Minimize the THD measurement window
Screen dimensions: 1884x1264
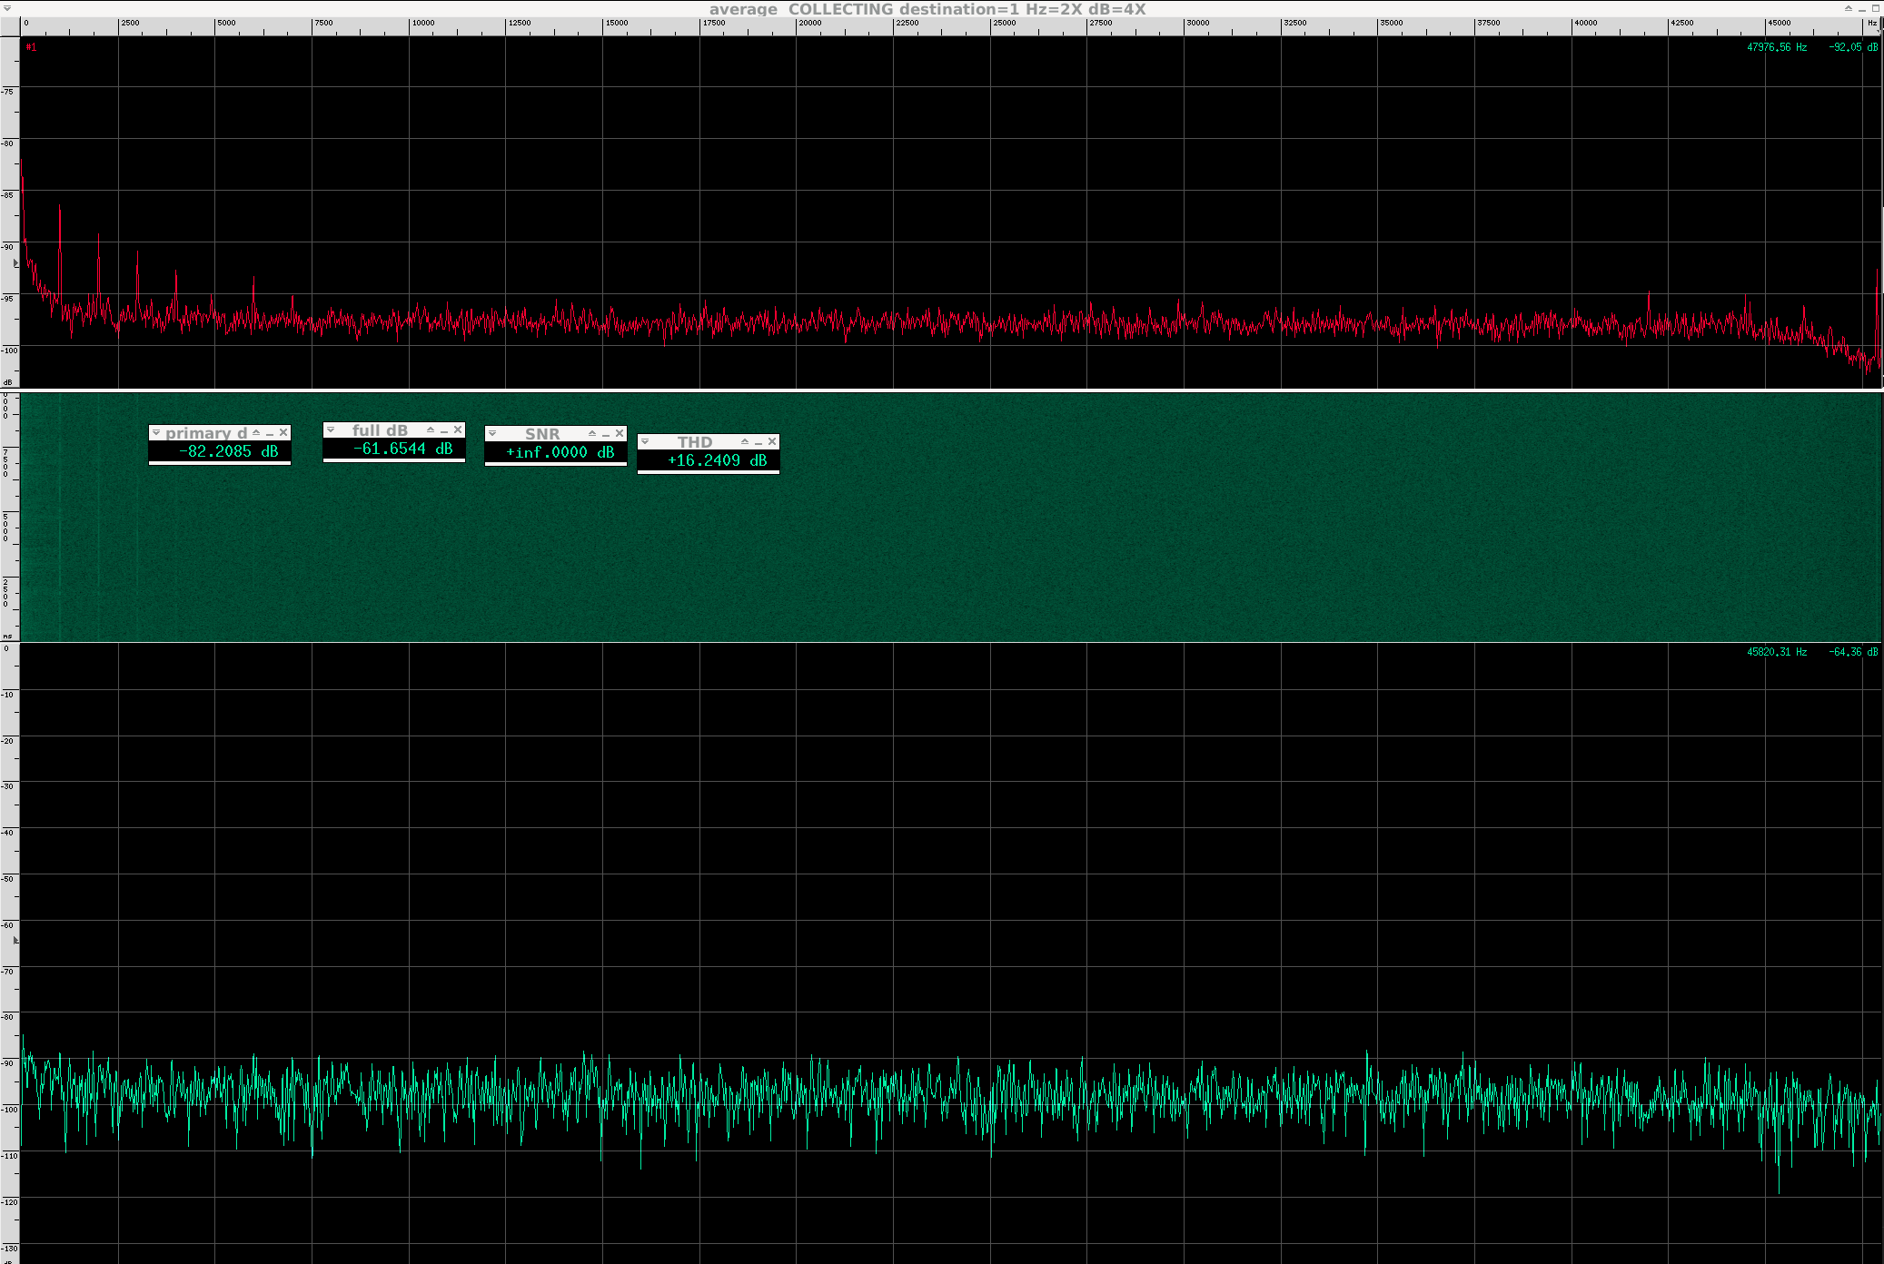click(759, 443)
